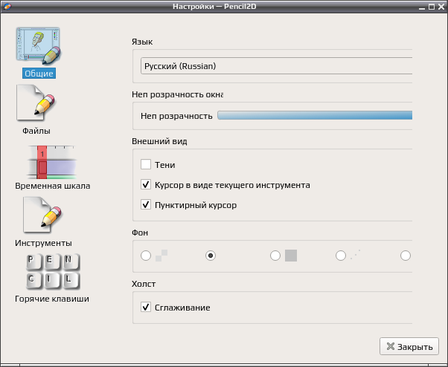This screenshot has height=367, width=448.
Task: Select the dots background radio button
Action: click(x=341, y=256)
